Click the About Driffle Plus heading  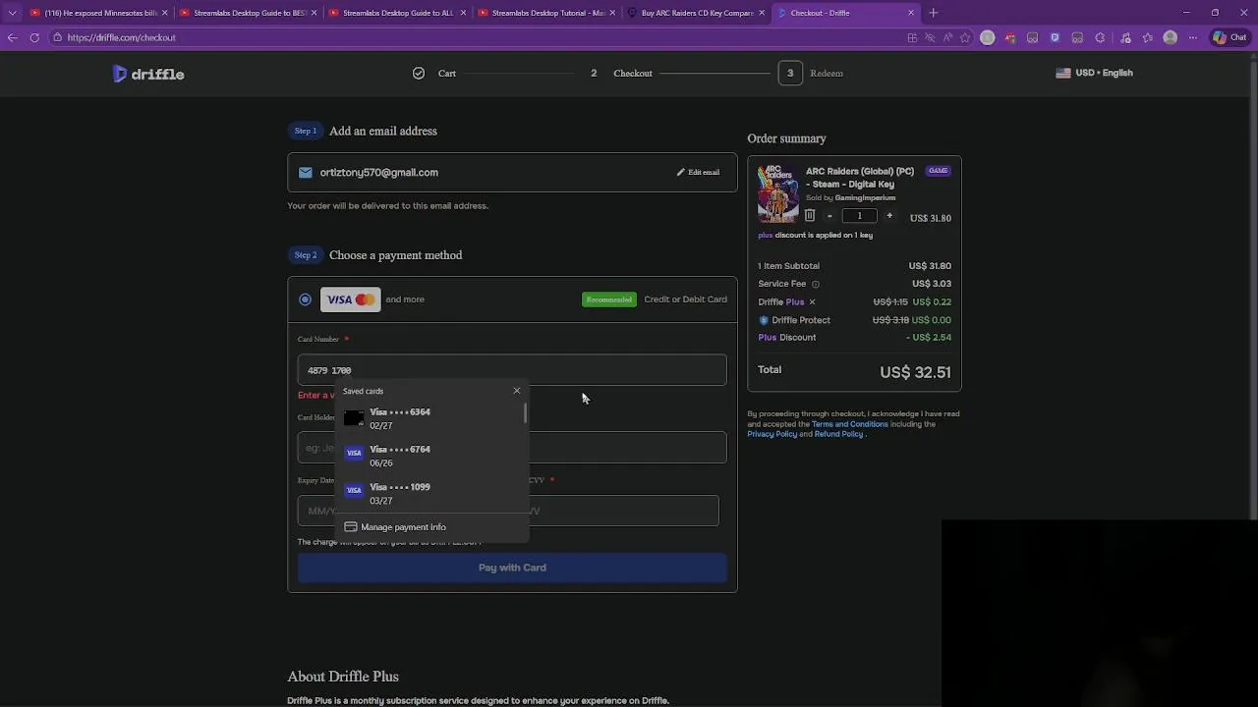pos(343,677)
